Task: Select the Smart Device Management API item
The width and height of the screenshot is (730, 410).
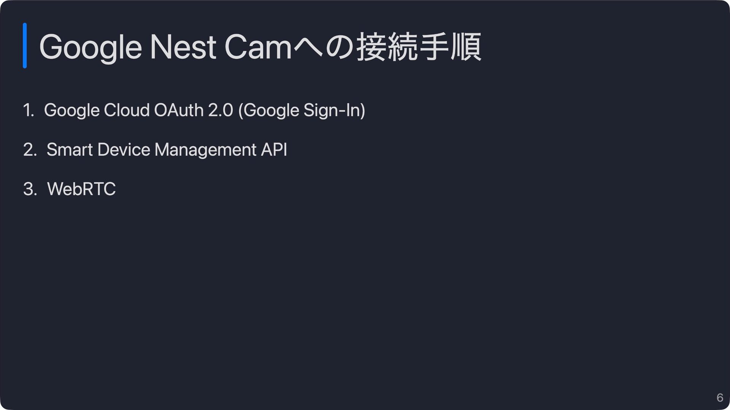Action: [167, 150]
